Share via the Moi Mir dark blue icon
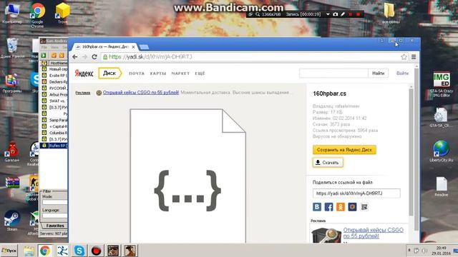The image size is (458, 257). point(352,207)
